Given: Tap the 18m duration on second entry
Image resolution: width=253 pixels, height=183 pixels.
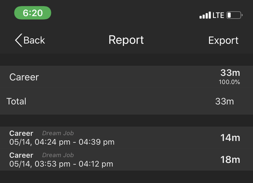Looking at the screenshot, I should click(230, 160).
